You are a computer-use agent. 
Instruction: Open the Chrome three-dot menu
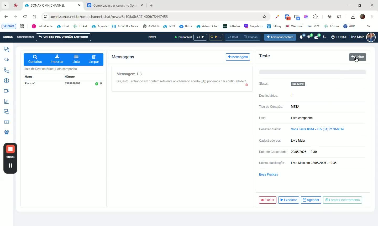pyautogui.click(x=372, y=17)
